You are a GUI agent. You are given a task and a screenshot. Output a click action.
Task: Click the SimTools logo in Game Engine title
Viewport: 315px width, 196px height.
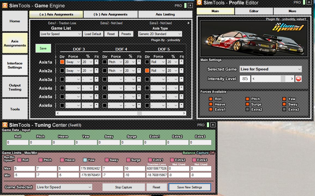click(5, 6)
